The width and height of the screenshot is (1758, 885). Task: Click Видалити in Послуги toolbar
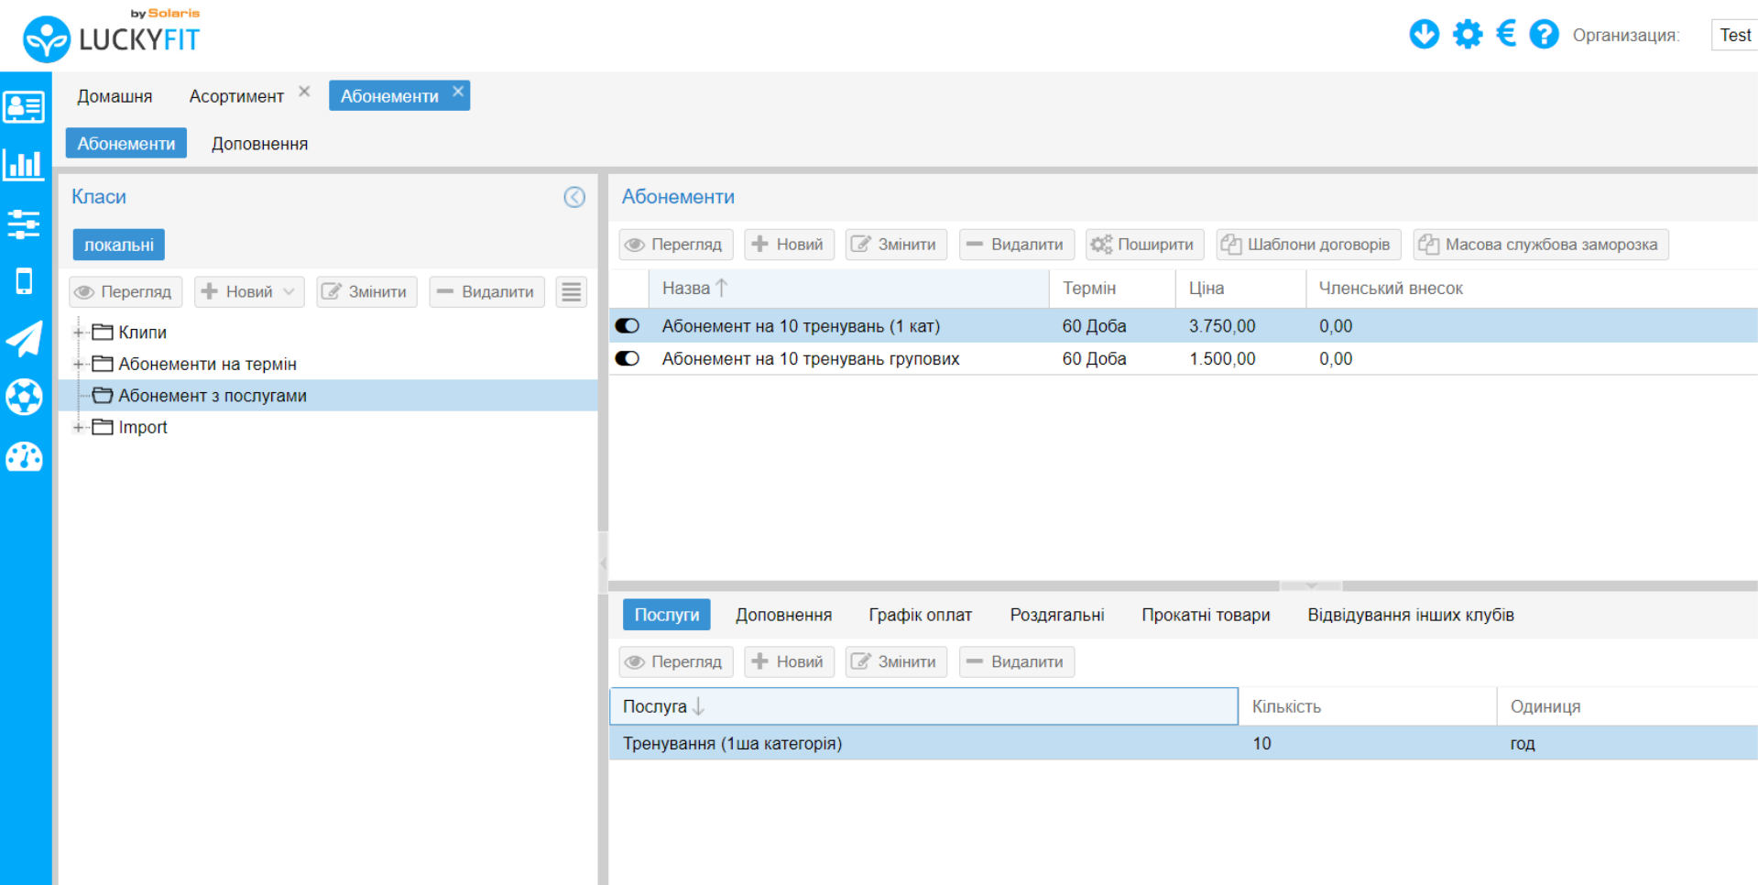click(x=1017, y=661)
